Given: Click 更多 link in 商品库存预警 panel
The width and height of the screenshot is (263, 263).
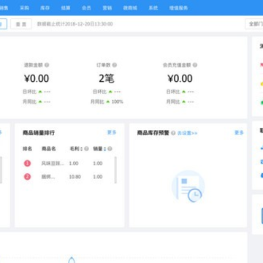Looking at the screenshot, I should coord(239,132).
